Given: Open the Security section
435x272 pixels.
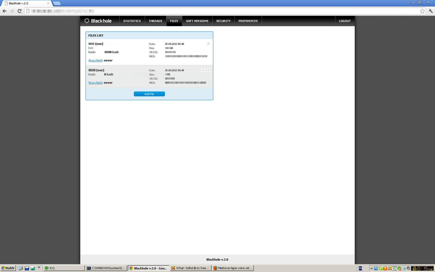Looking at the screenshot, I should pyautogui.click(x=223, y=21).
